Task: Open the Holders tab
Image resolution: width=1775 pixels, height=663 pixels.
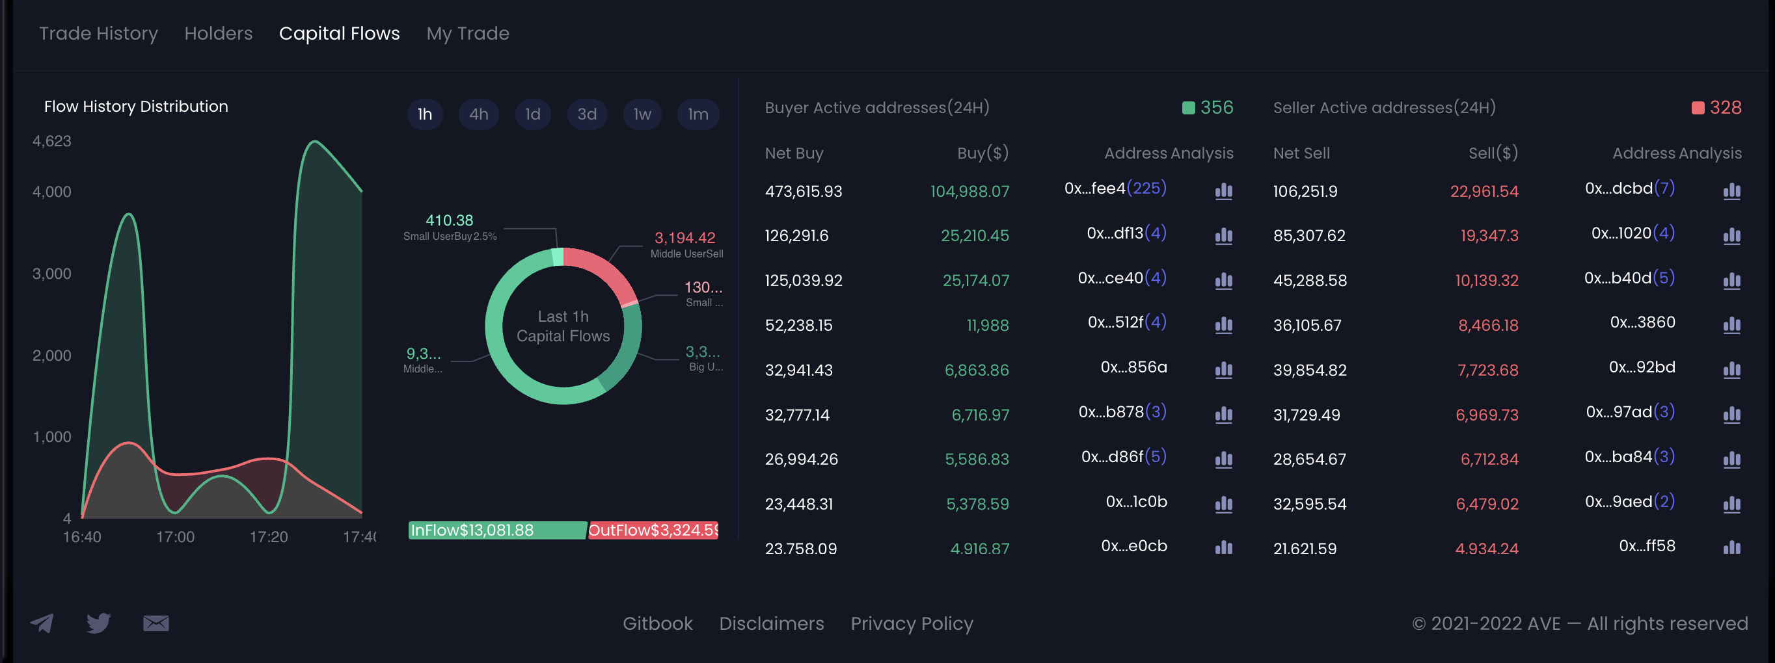Action: 219,33
